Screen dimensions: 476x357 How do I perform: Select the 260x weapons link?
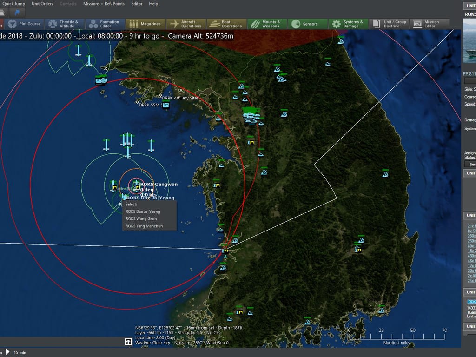pos(471,241)
